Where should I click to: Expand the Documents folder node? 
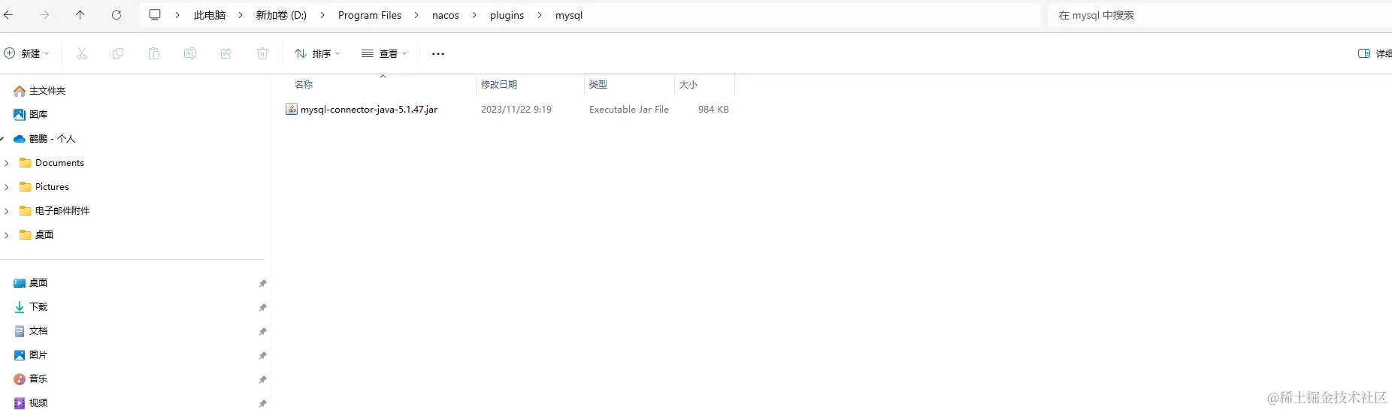pyautogui.click(x=7, y=163)
